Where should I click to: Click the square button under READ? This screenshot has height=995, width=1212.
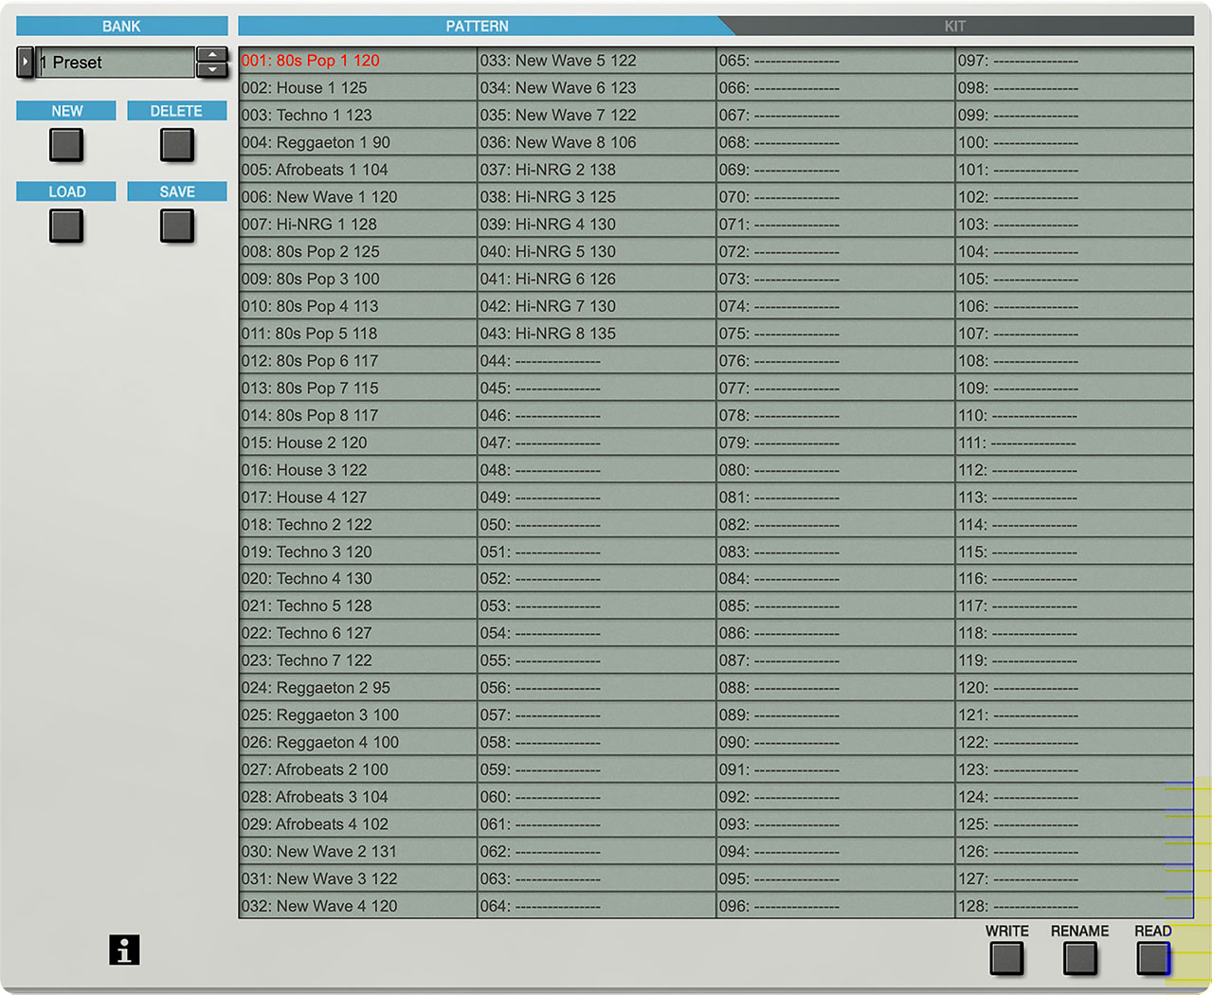(x=1153, y=959)
